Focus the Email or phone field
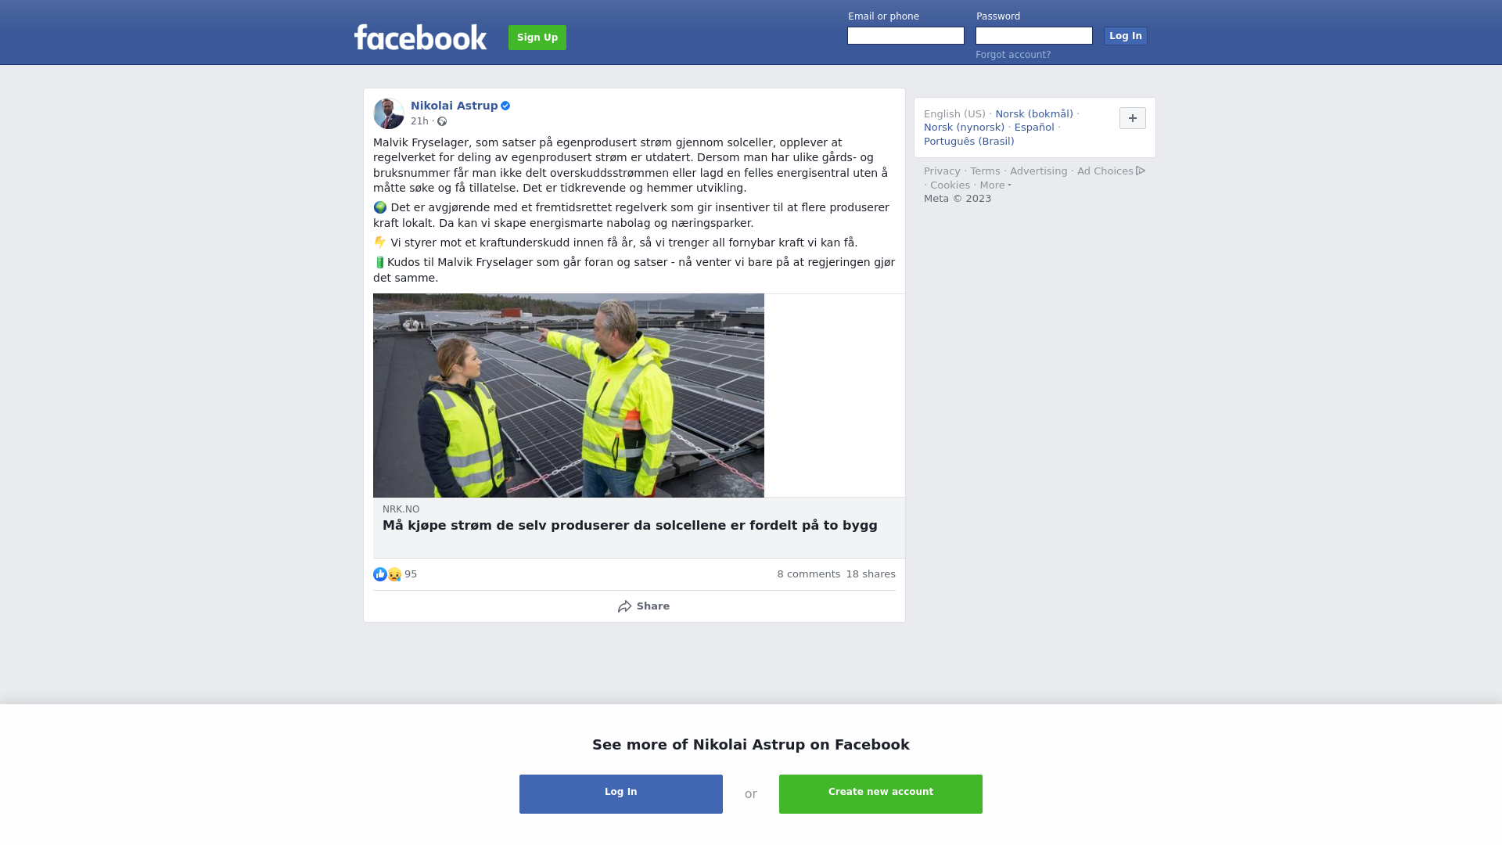Viewport: 1502px width, 845px height. [906, 36]
